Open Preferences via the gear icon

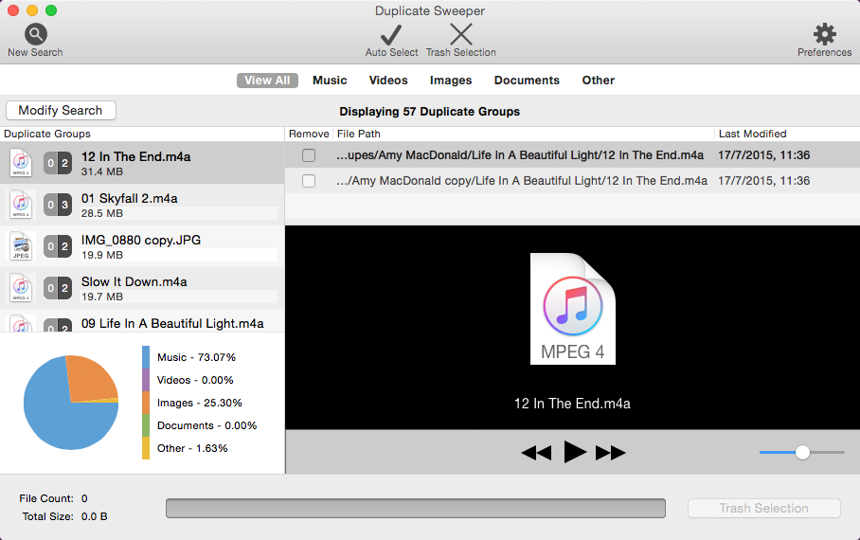[824, 35]
